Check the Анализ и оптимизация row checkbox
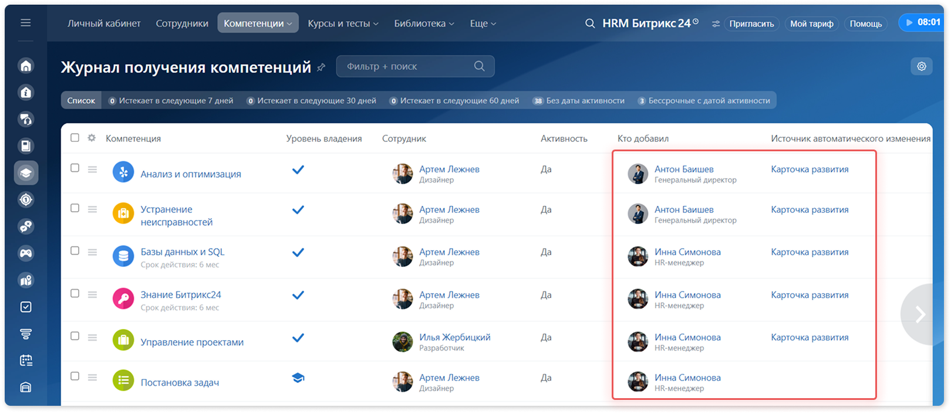This screenshot has height=414, width=951. point(75,168)
